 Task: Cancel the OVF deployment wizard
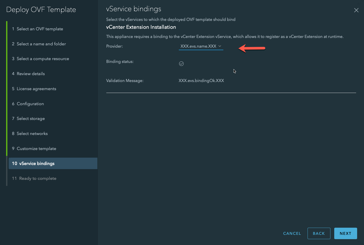292,234
